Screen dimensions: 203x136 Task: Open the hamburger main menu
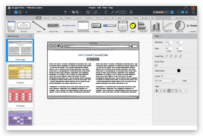pos(9,12)
